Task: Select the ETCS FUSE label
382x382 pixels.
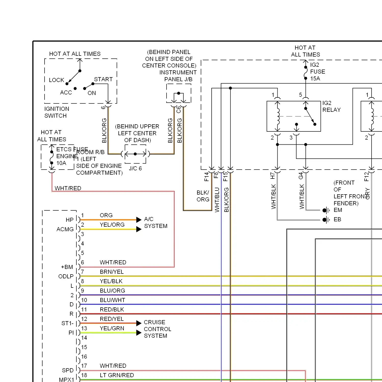Action: click(72, 149)
